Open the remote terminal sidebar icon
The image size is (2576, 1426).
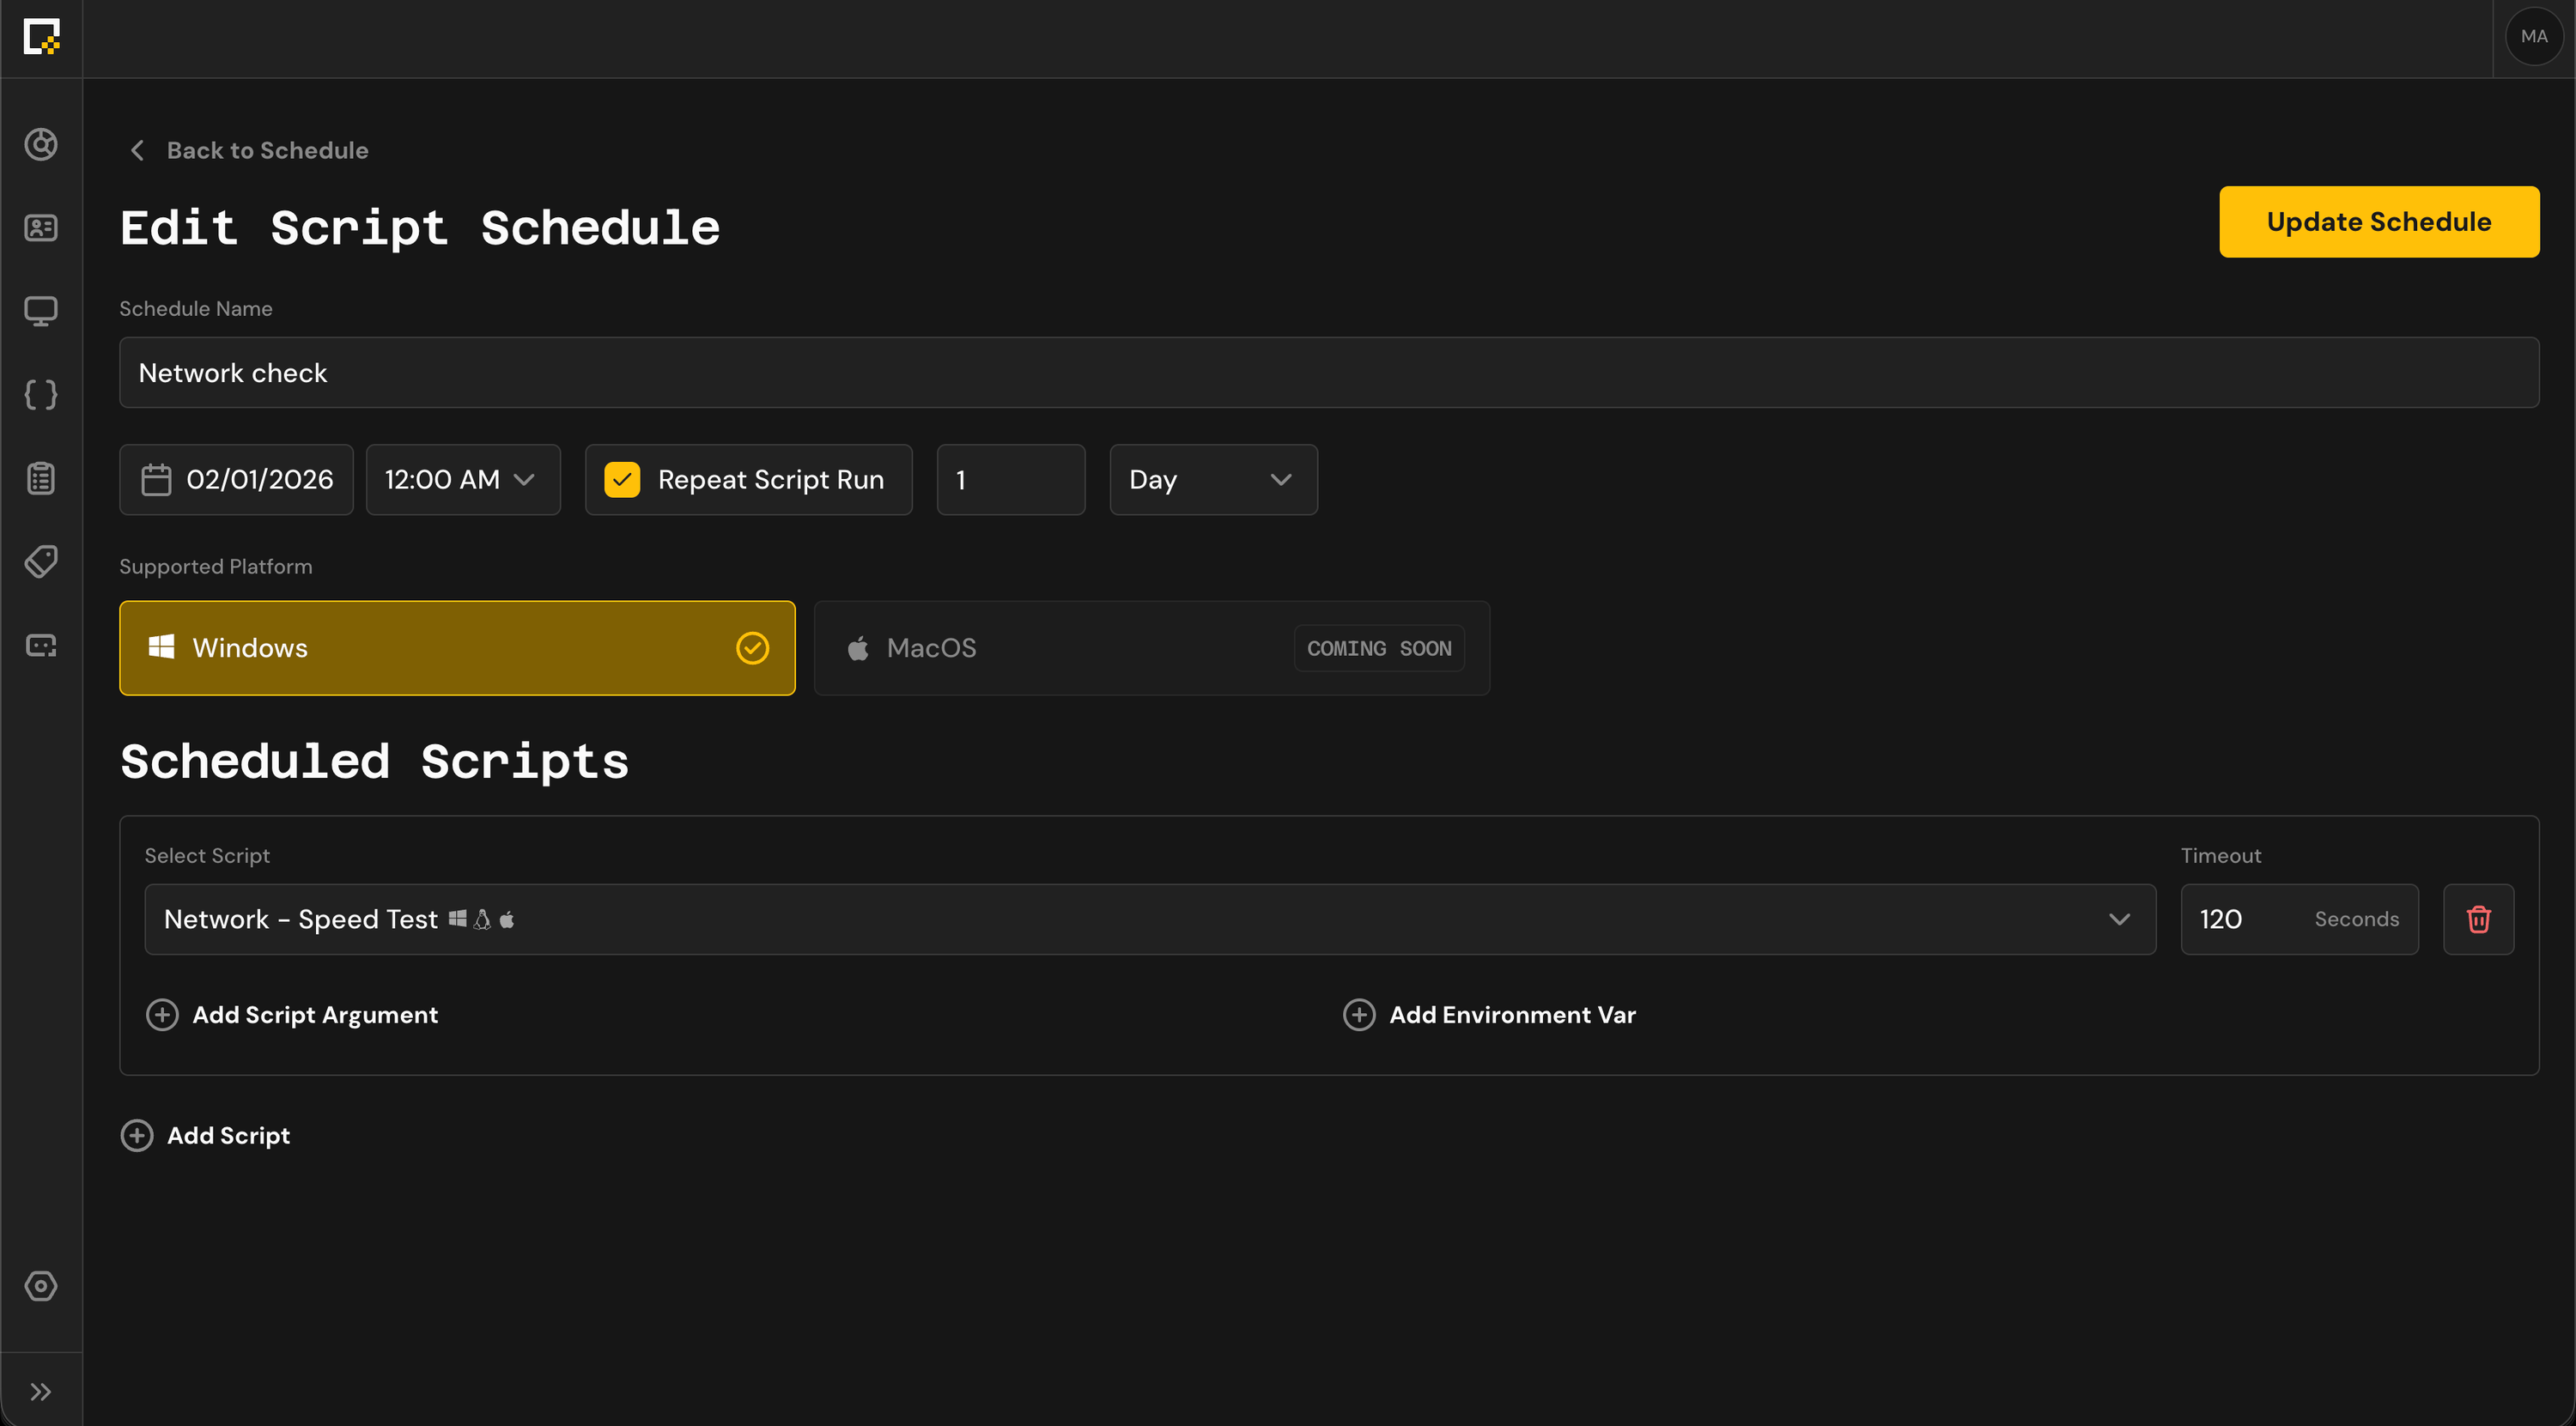pos(41,645)
